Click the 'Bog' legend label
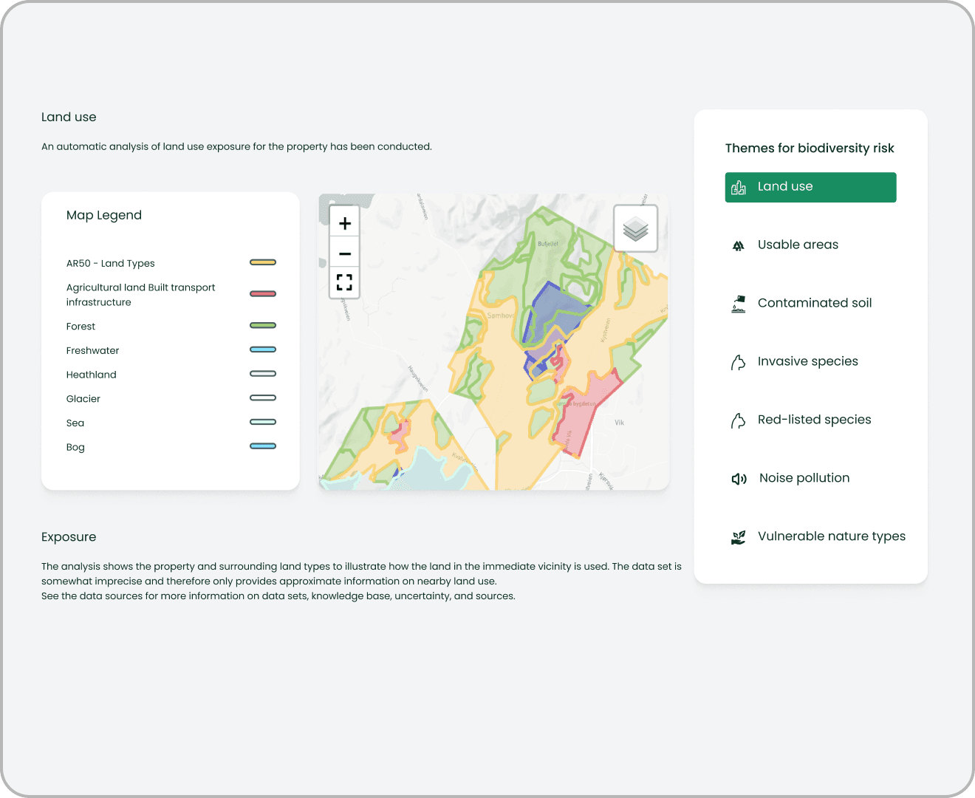 coord(75,448)
